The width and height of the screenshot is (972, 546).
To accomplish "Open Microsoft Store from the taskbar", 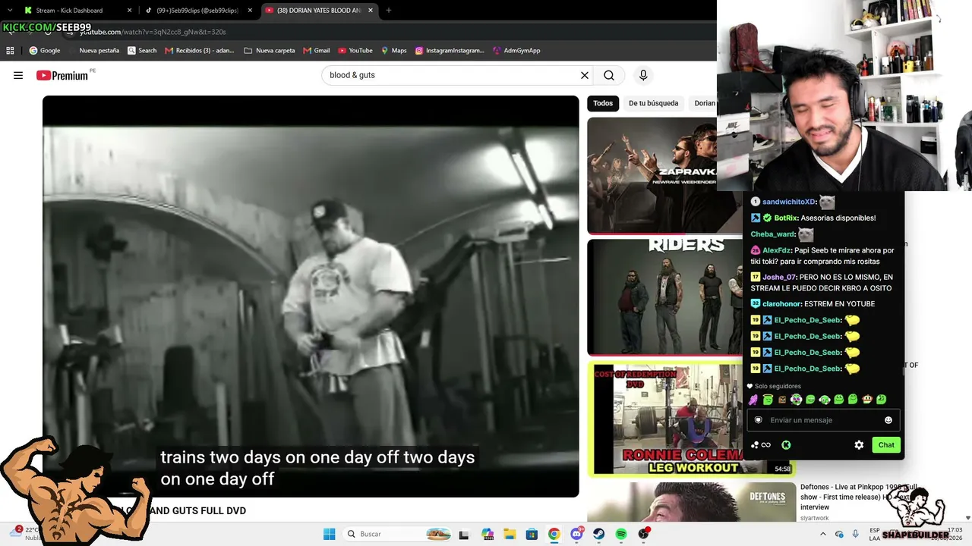I will click(x=532, y=534).
